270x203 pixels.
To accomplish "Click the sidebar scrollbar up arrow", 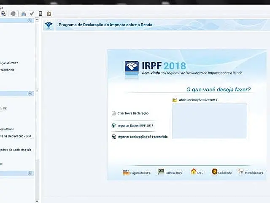I will 37,20.
